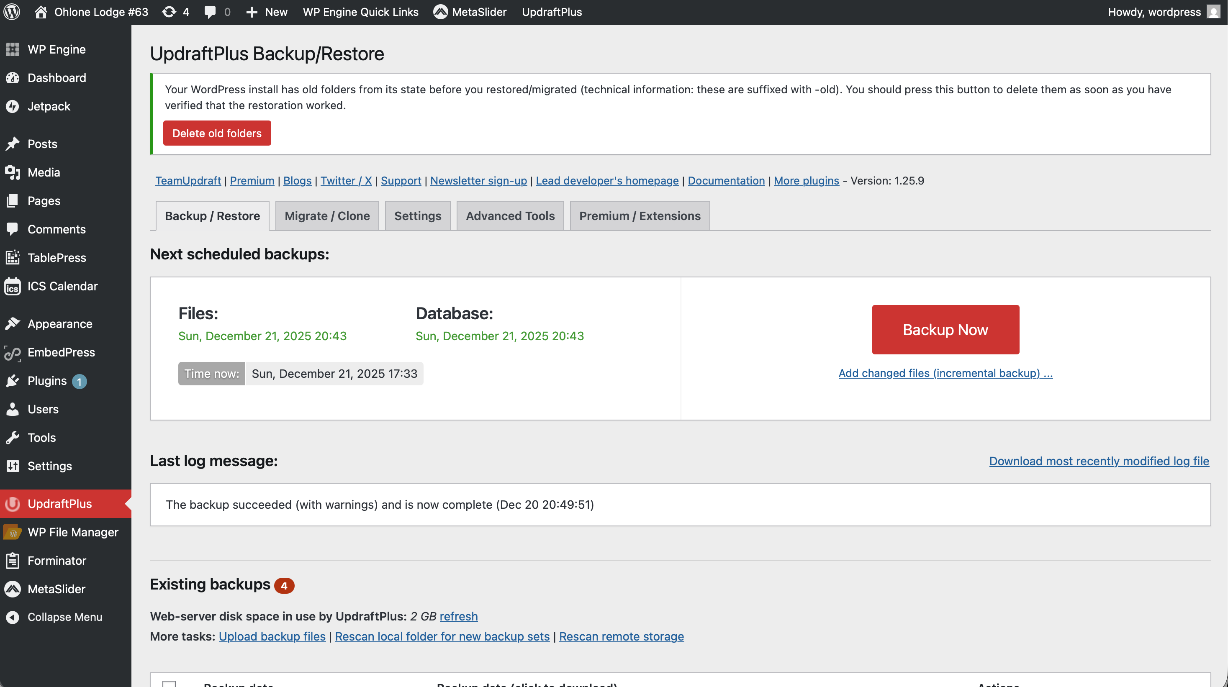Open the Forminator clipboard icon

point(13,561)
